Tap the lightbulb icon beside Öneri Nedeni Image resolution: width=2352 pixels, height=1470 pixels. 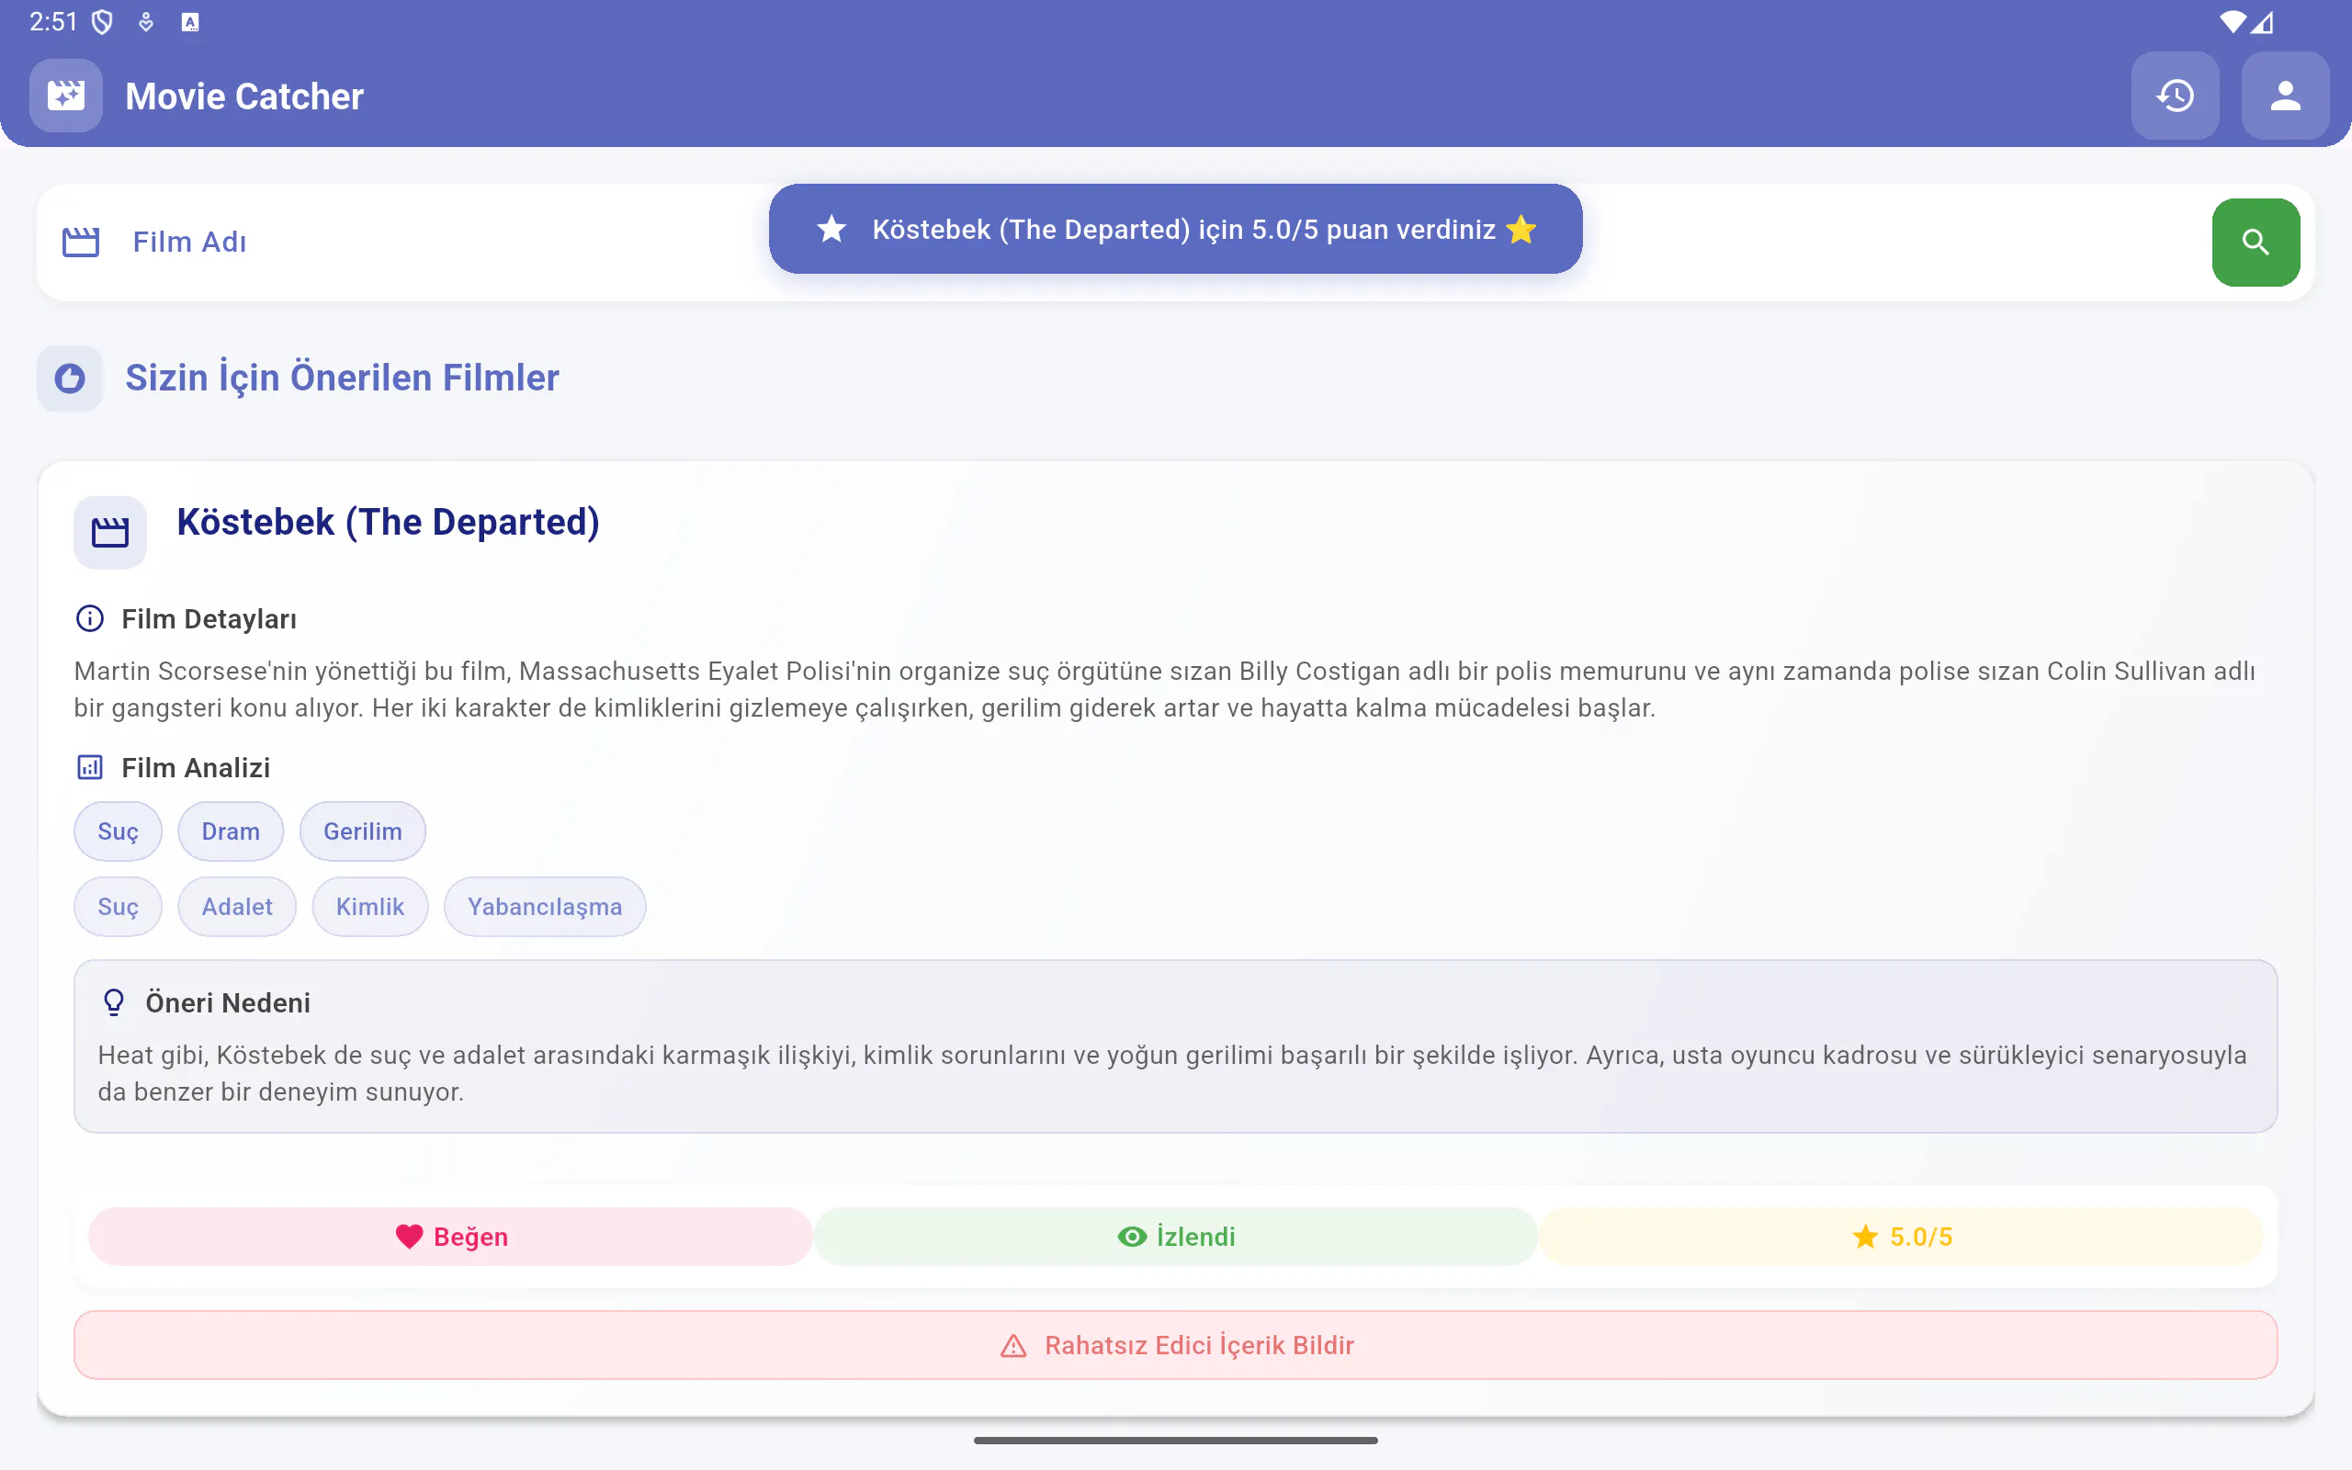tap(114, 1002)
